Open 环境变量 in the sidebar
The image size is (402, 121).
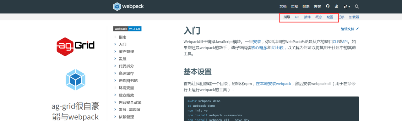126,88
